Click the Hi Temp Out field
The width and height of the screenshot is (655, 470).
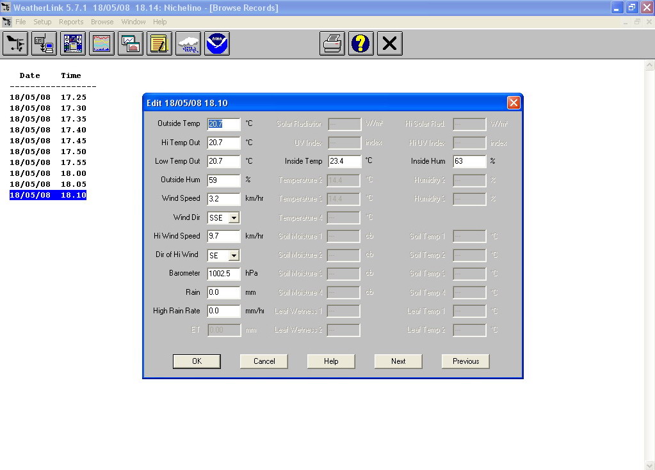pos(224,143)
